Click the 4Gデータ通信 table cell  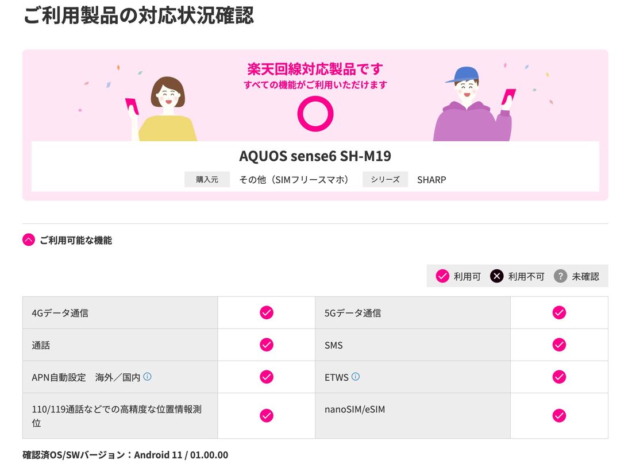click(x=120, y=312)
